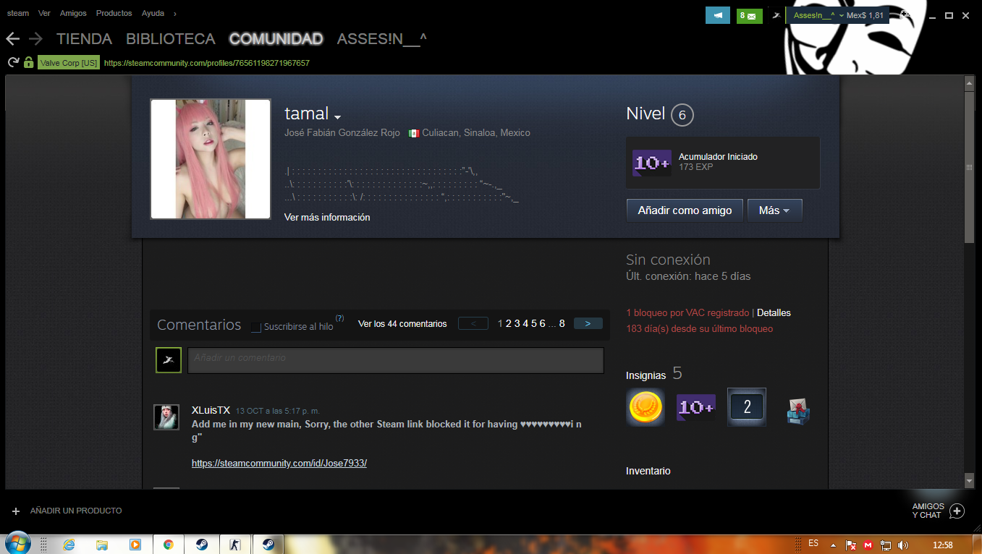This screenshot has height=554, width=982.
Task: Expand Ver más información
Action: pos(327,217)
